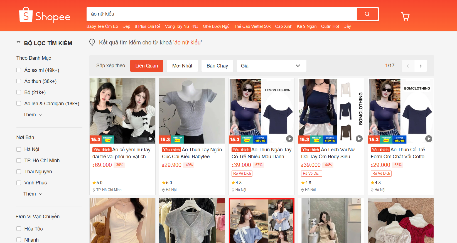
Task: Click the search filter funnel icon
Action: pyautogui.click(x=19, y=43)
